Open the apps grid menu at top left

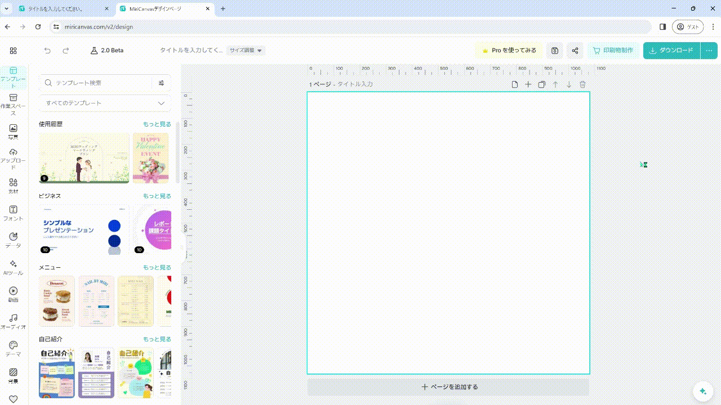13,51
